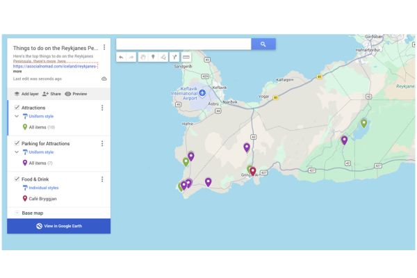Collapse the Attractions layer chevron
Viewport: 417px width, 278px height.
(17, 116)
